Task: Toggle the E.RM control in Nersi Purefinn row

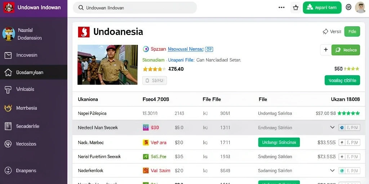Action: pyautogui.click(x=349, y=157)
